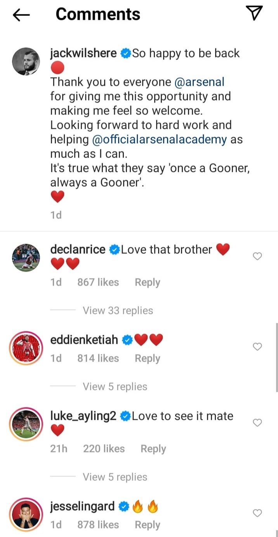Like luke_ayling2's comment with heart
The image size is (278, 537).
click(x=257, y=423)
